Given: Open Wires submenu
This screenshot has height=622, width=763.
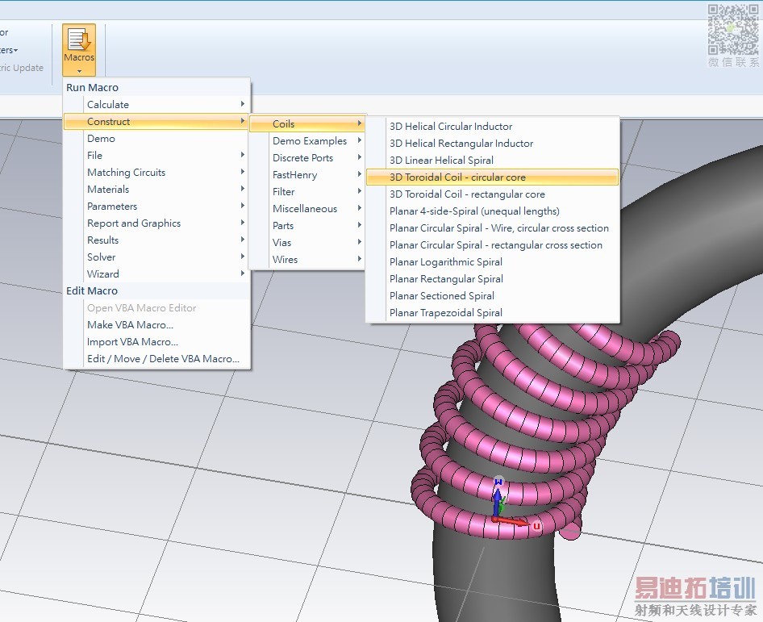Looking at the screenshot, I should tap(306, 260).
